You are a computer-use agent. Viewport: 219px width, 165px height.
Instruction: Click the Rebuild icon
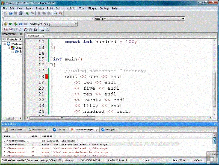click(21, 24)
